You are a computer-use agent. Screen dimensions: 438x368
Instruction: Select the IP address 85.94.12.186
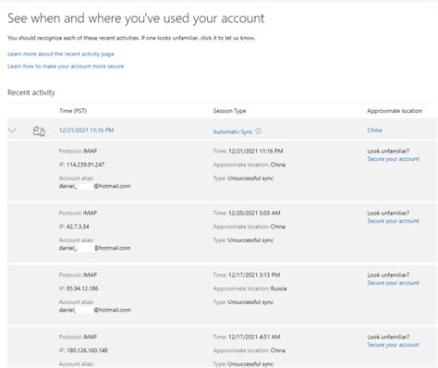click(x=82, y=288)
